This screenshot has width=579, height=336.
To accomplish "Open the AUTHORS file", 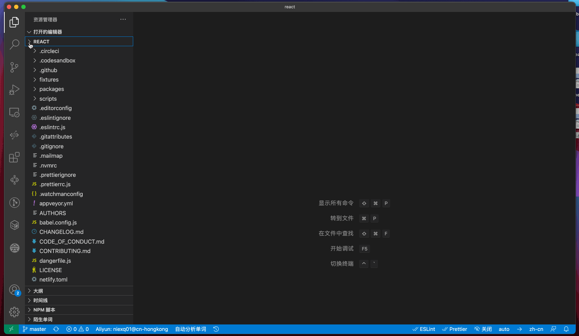I will 79,213.
